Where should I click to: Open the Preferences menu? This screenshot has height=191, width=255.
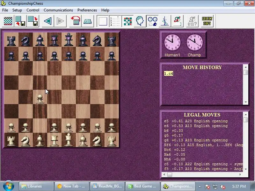click(x=87, y=10)
